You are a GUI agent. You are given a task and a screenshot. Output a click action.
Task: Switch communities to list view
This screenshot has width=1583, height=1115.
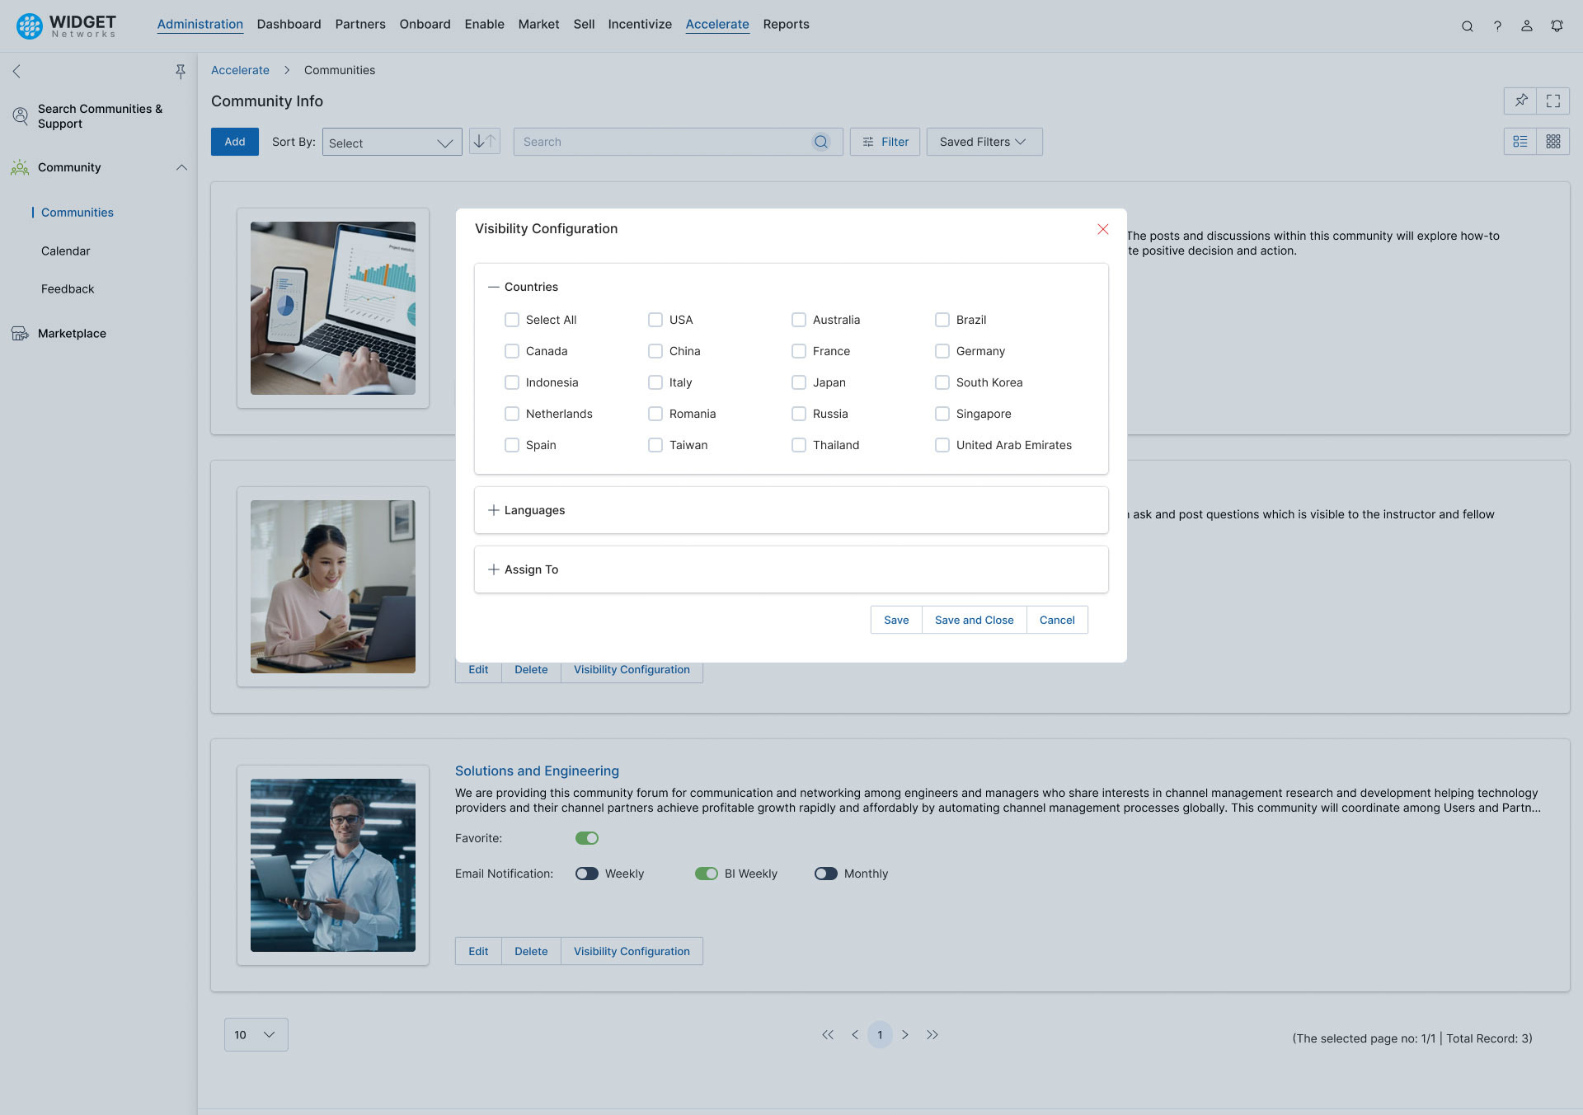(x=1520, y=141)
